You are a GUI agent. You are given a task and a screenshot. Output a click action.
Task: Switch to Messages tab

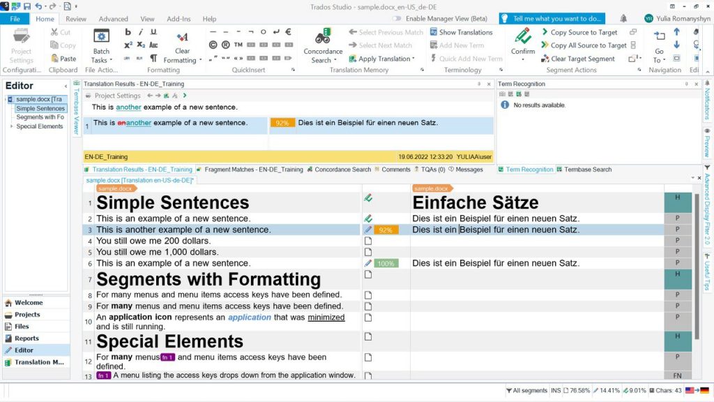click(466, 169)
